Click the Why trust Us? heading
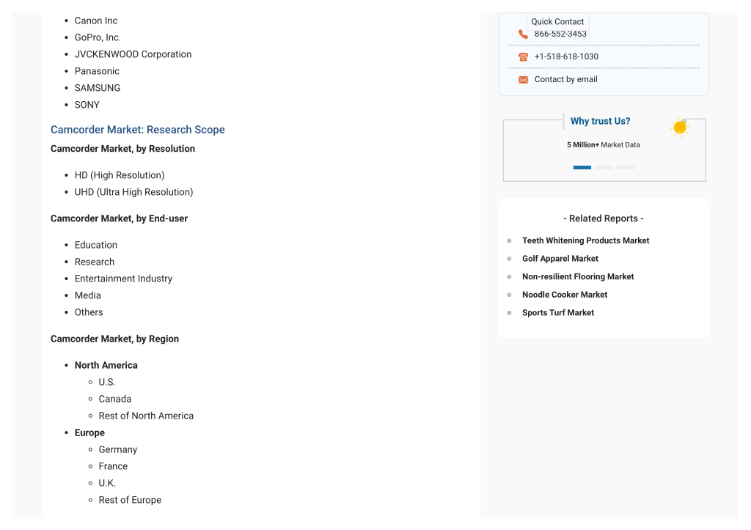 pyautogui.click(x=600, y=121)
